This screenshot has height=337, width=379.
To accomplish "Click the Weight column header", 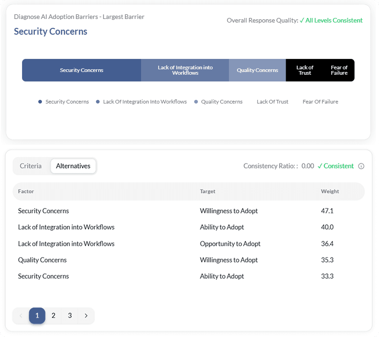I will coord(330,191).
